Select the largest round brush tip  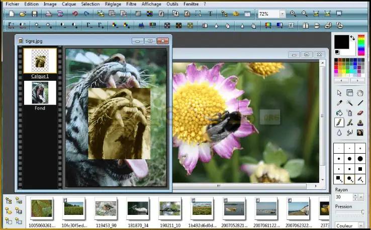tap(360, 159)
